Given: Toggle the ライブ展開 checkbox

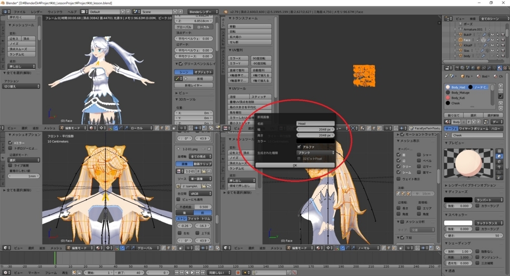Looking at the screenshot, I should 10,165.
